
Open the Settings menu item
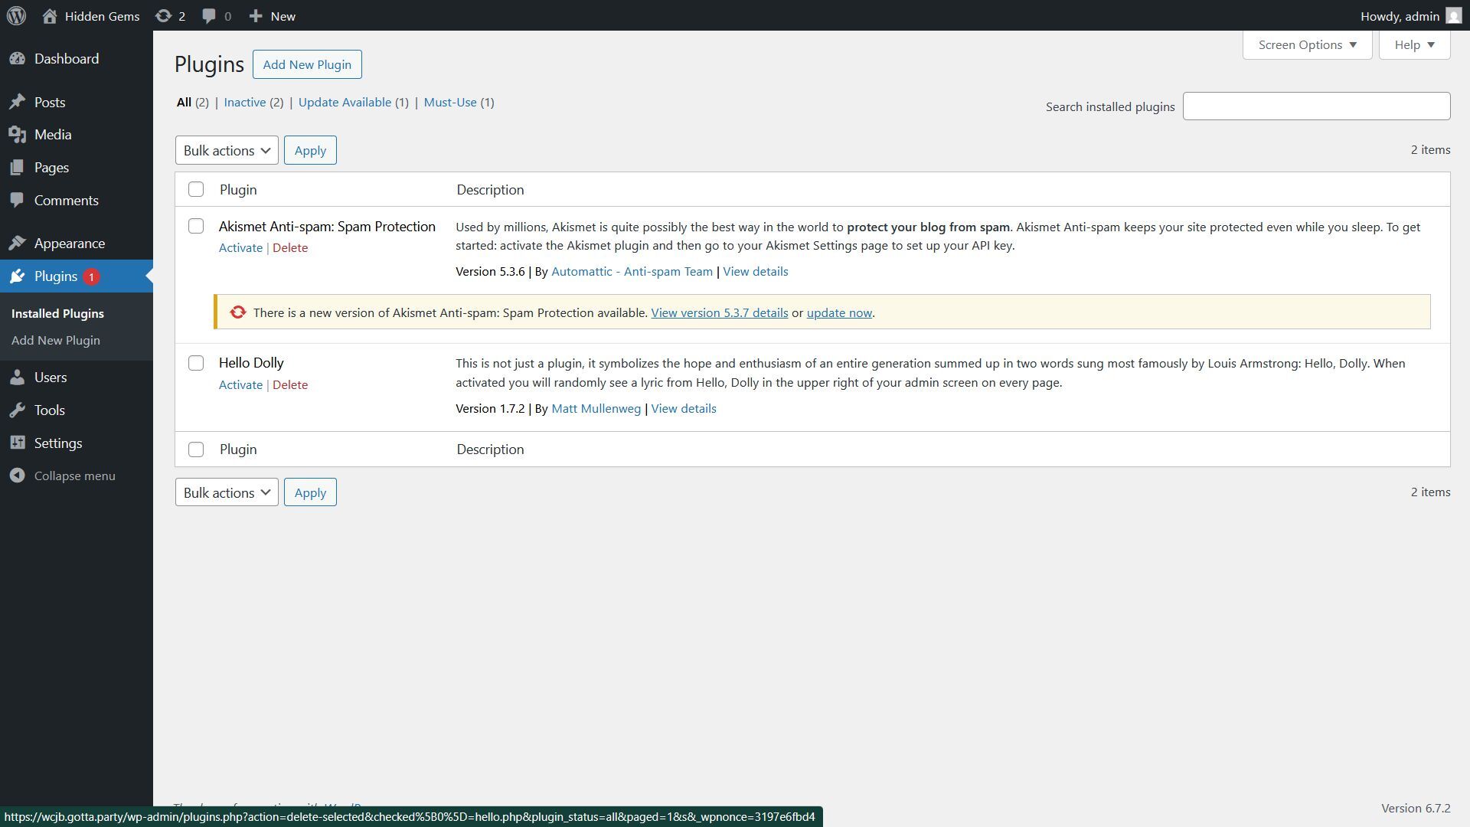(58, 443)
